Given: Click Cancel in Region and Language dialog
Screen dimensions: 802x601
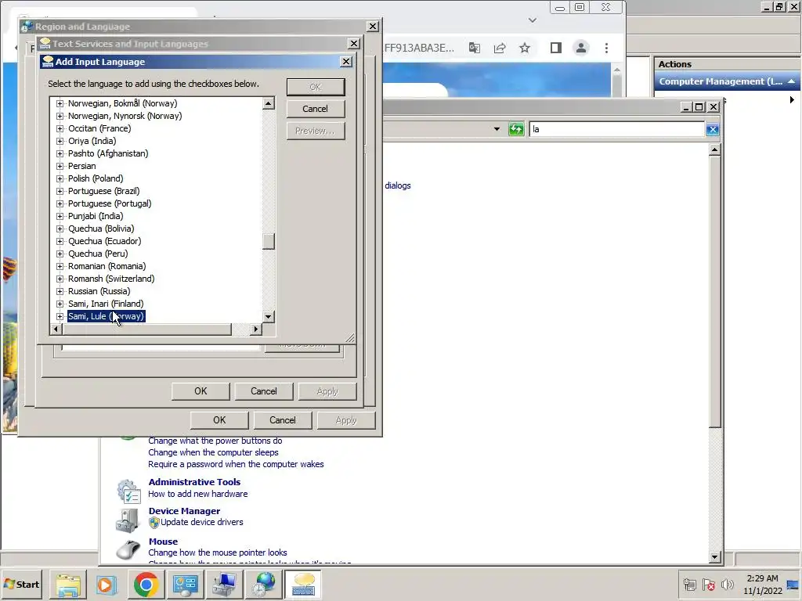Looking at the screenshot, I should coord(282,420).
